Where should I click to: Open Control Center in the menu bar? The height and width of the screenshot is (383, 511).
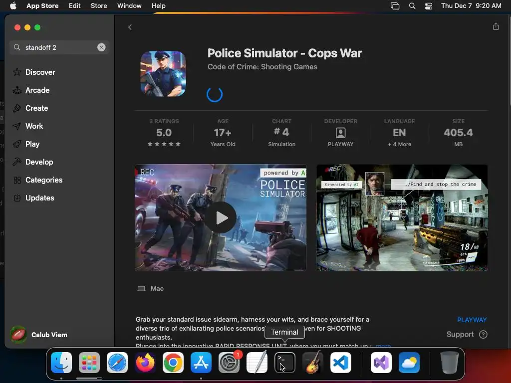[429, 6]
